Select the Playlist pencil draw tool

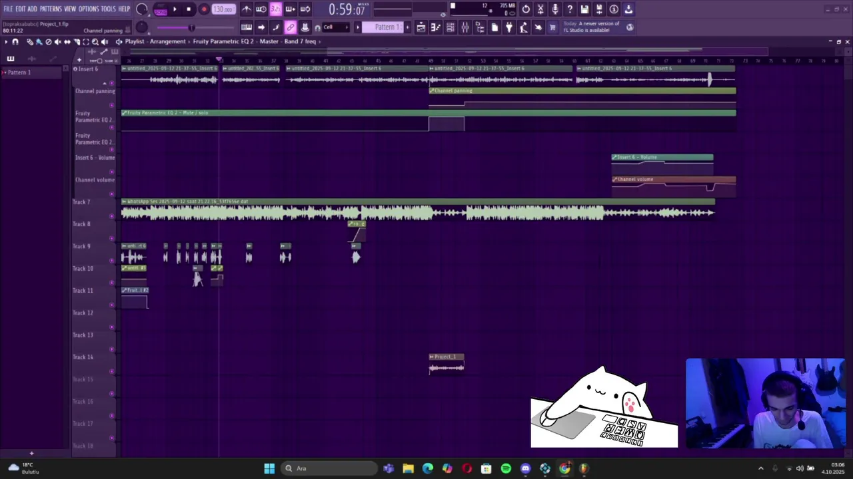[30, 42]
